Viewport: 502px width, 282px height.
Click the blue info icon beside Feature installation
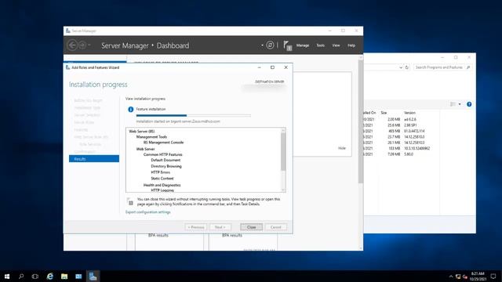(x=131, y=110)
